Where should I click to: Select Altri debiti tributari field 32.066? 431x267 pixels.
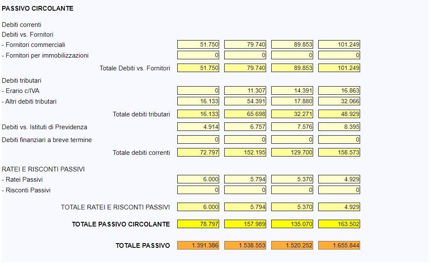339,101
